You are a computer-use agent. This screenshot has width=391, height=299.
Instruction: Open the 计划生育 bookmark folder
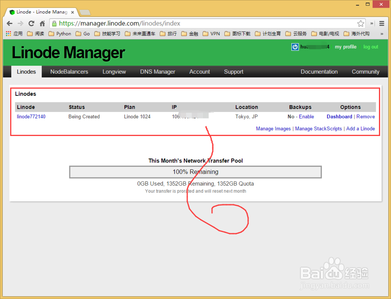point(268,34)
